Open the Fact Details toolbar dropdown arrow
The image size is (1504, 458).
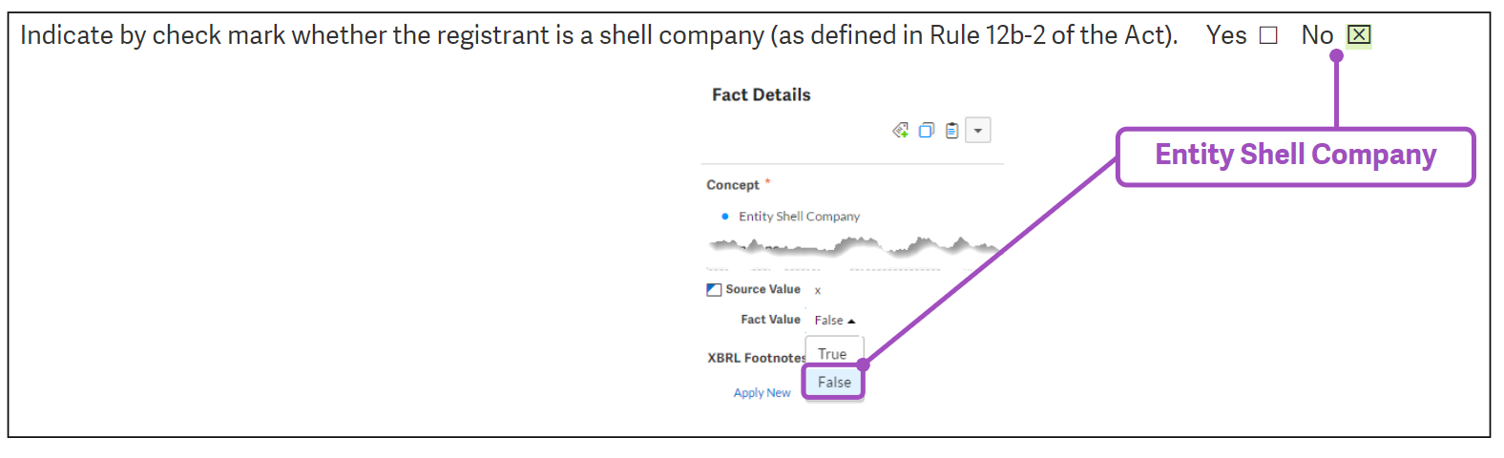click(978, 131)
